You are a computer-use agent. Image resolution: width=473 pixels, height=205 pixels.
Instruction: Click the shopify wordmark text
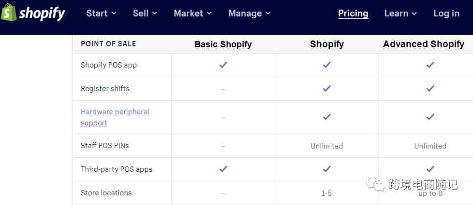[x=42, y=13]
